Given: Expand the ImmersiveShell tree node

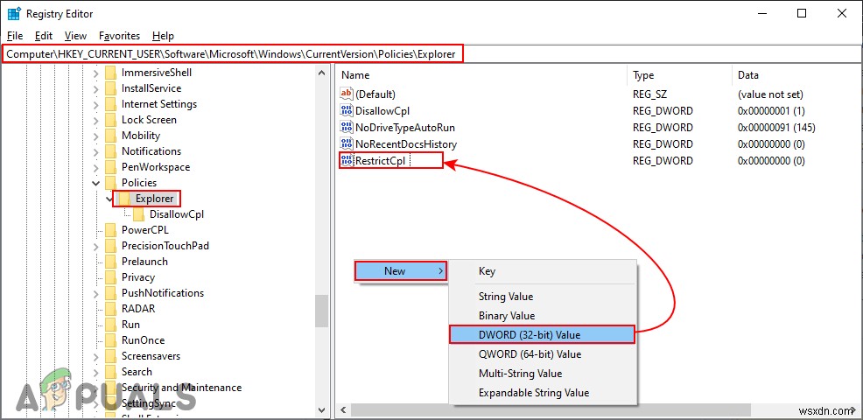Looking at the screenshot, I should coord(96,73).
